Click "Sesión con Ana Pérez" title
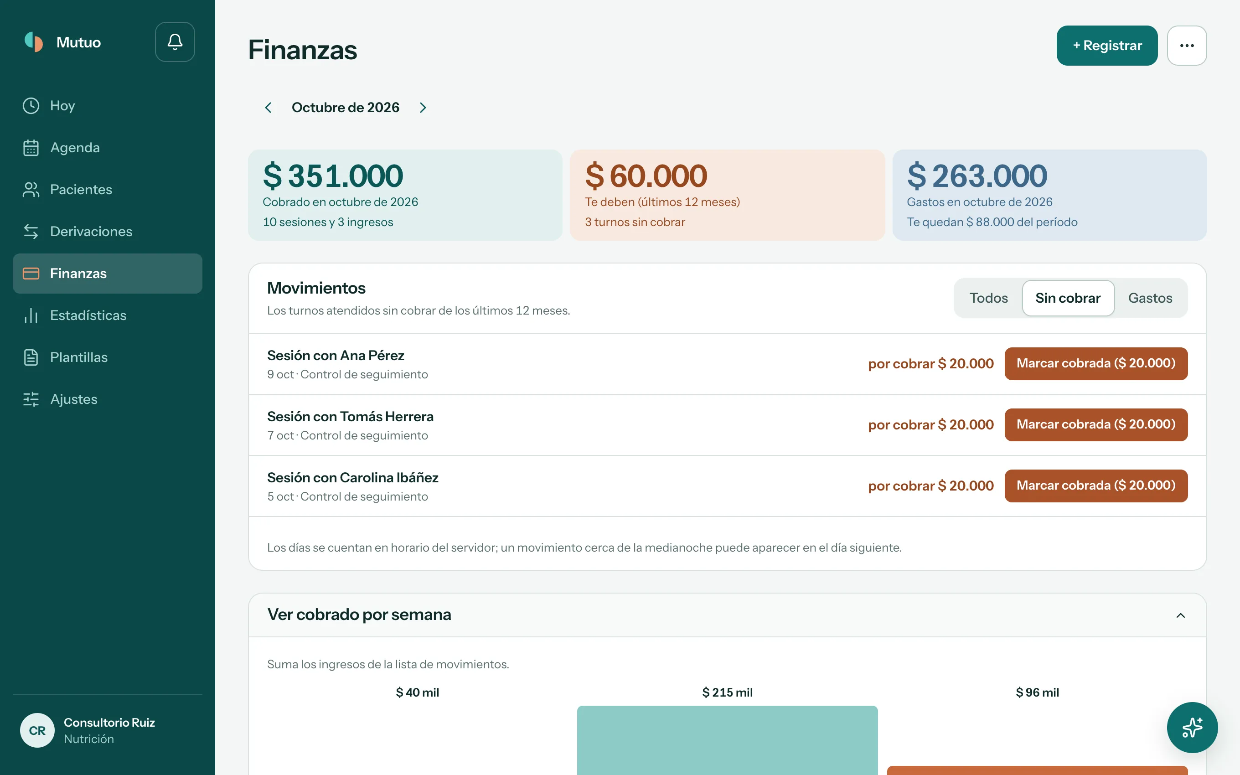Screen dimensions: 1240x775 [x=336, y=355]
